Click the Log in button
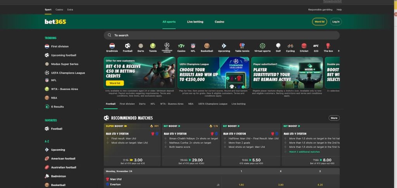Viewport: 397px width, 188px height. [336, 22]
